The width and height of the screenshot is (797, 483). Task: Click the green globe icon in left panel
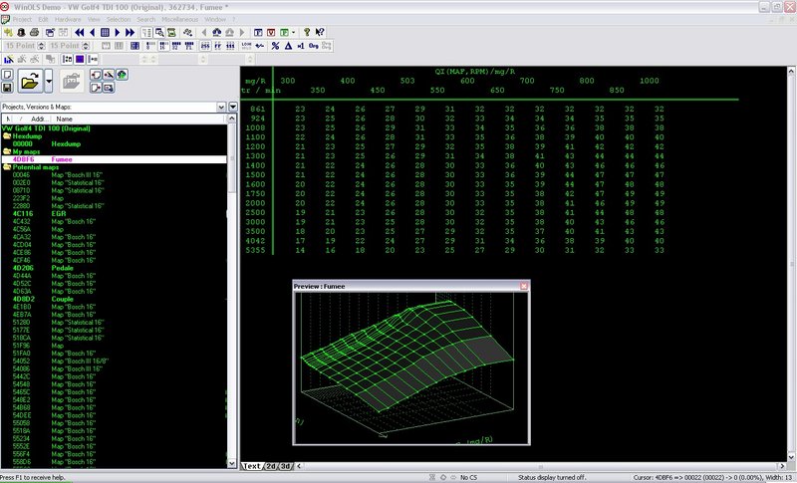122,75
